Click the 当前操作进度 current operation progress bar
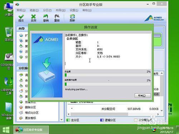Image resolution: width=179 pixels, height=134 pixels. tap(107, 84)
